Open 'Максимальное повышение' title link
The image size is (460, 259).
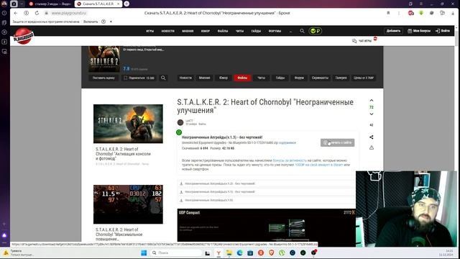pos(119,235)
